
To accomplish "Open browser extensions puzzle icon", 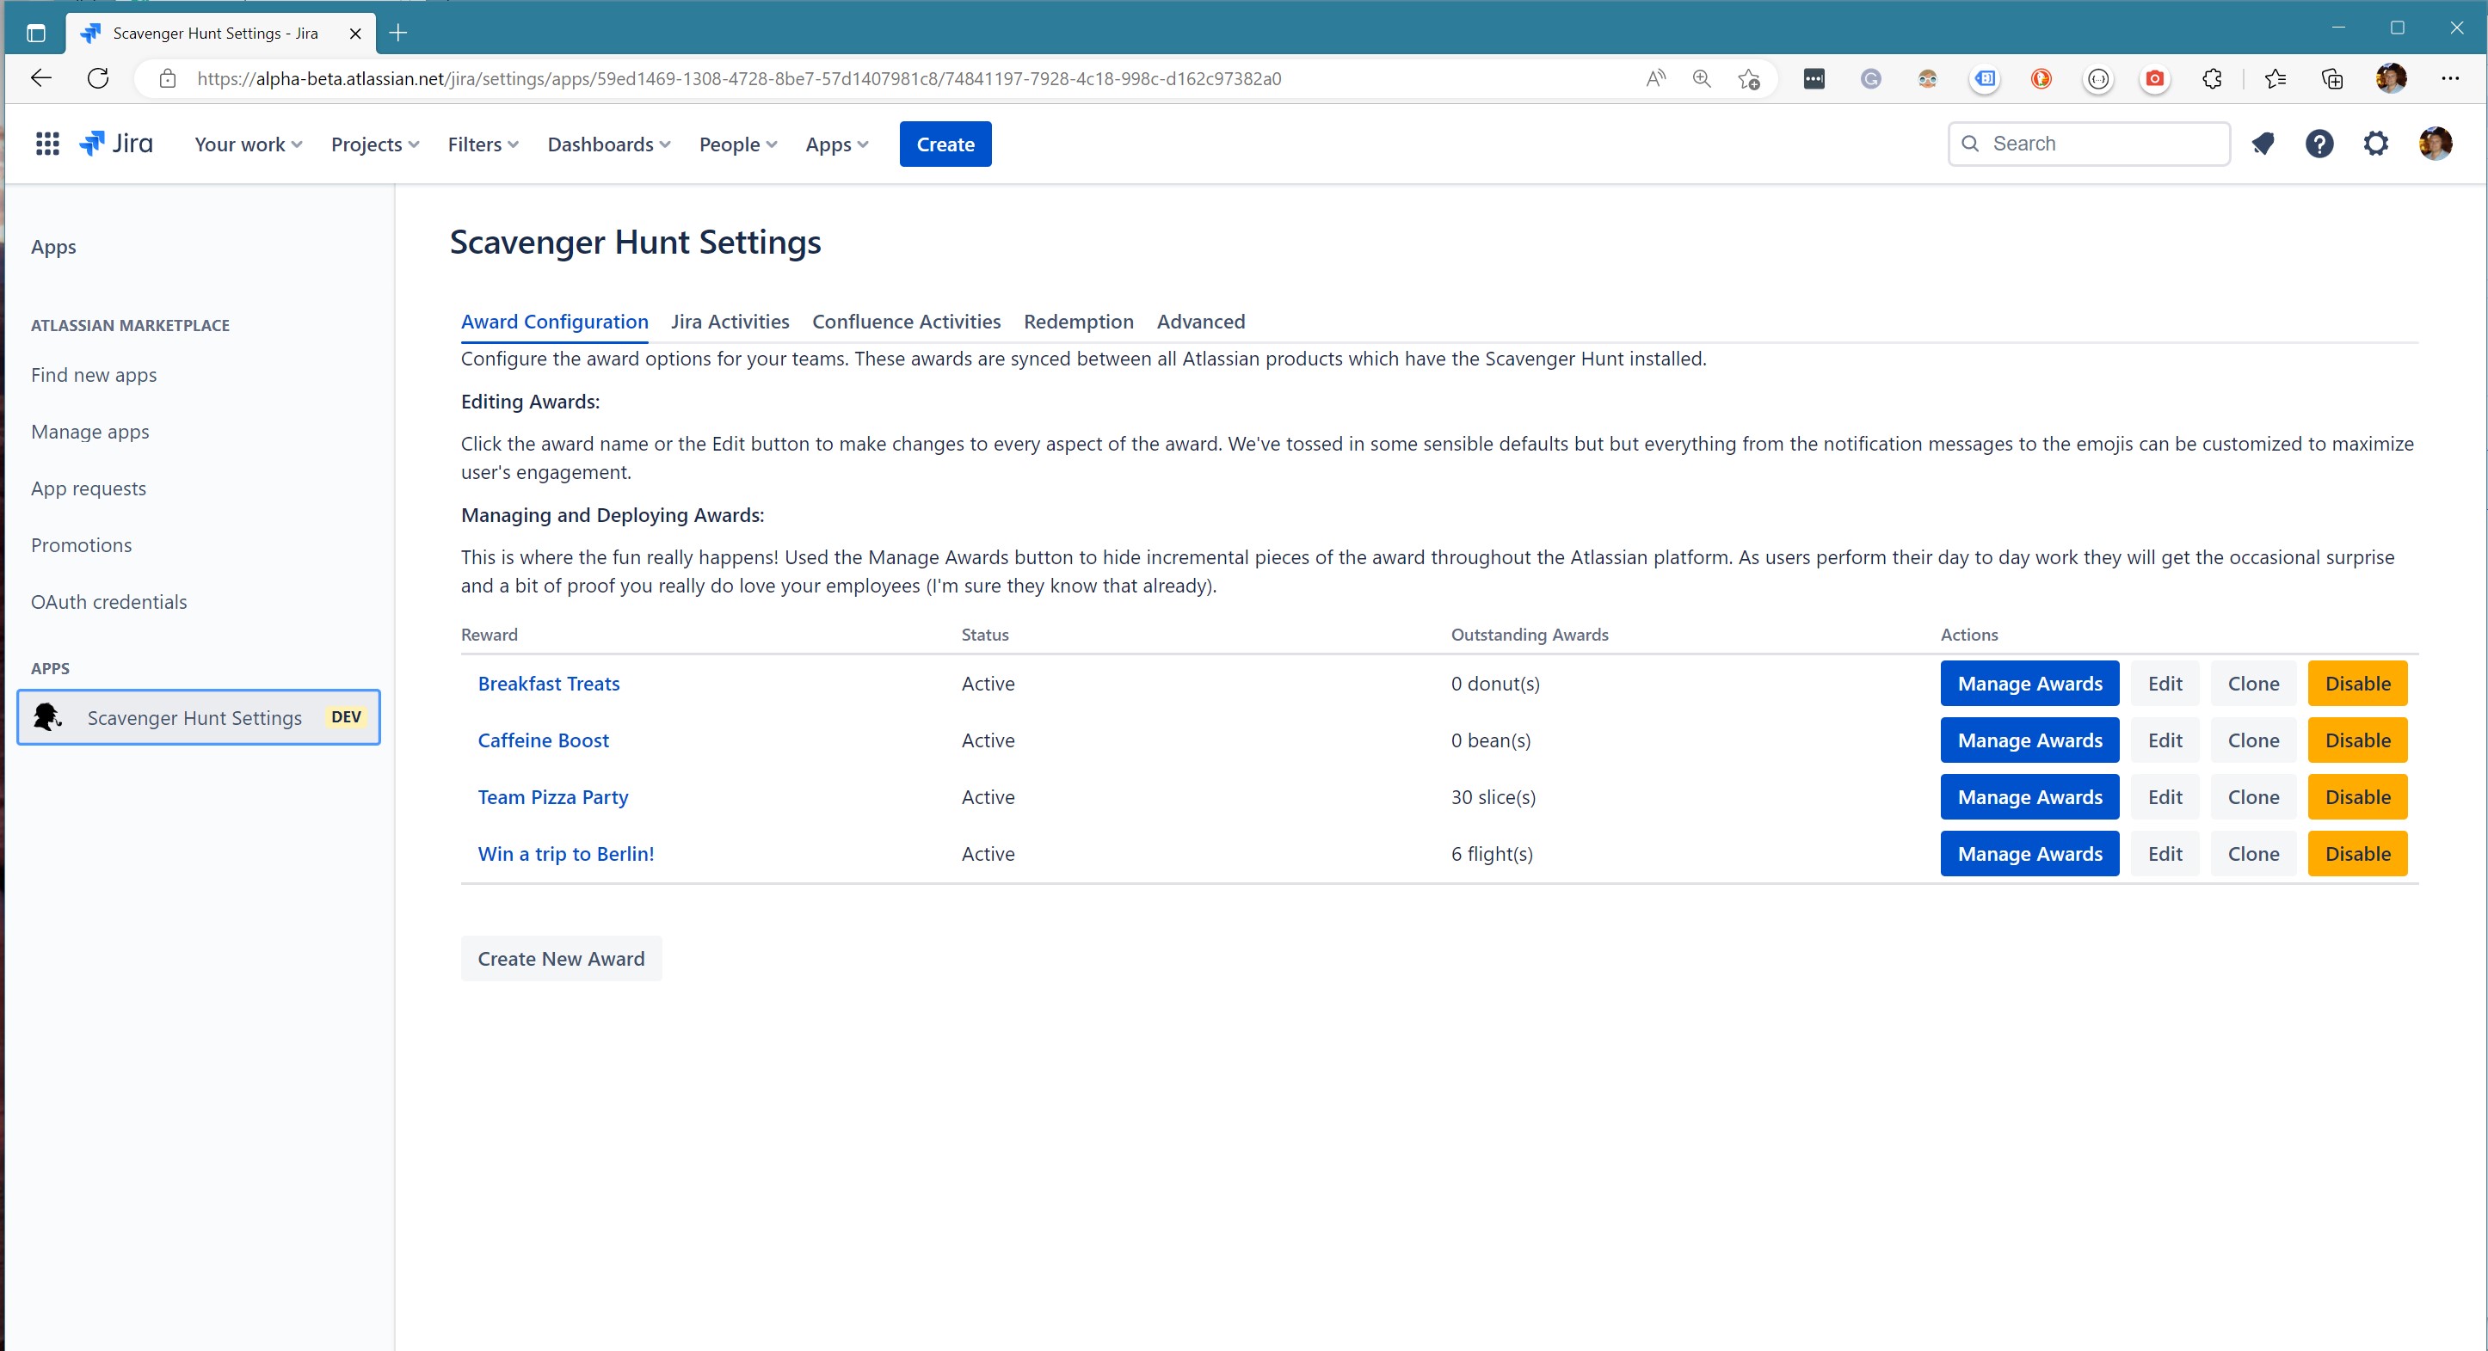I will tap(2212, 78).
